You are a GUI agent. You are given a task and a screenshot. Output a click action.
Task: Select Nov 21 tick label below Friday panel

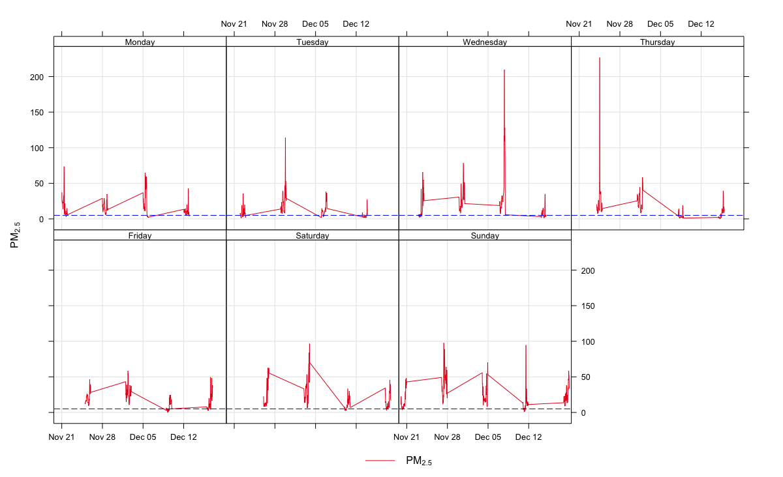pos(61,437)
